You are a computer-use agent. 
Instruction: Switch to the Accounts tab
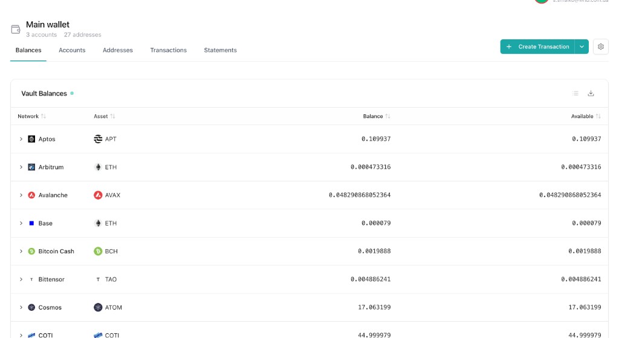click(72, 50)
